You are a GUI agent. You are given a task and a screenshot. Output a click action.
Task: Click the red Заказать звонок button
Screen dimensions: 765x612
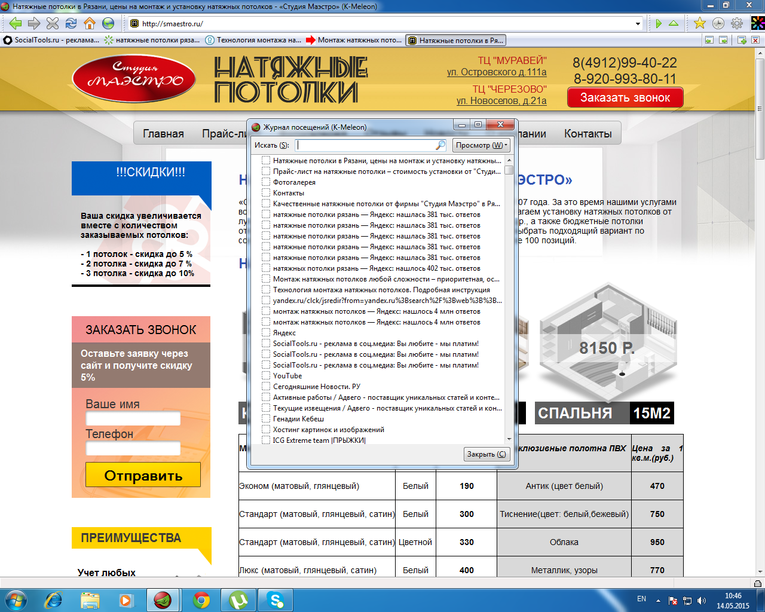click(625, 98)
